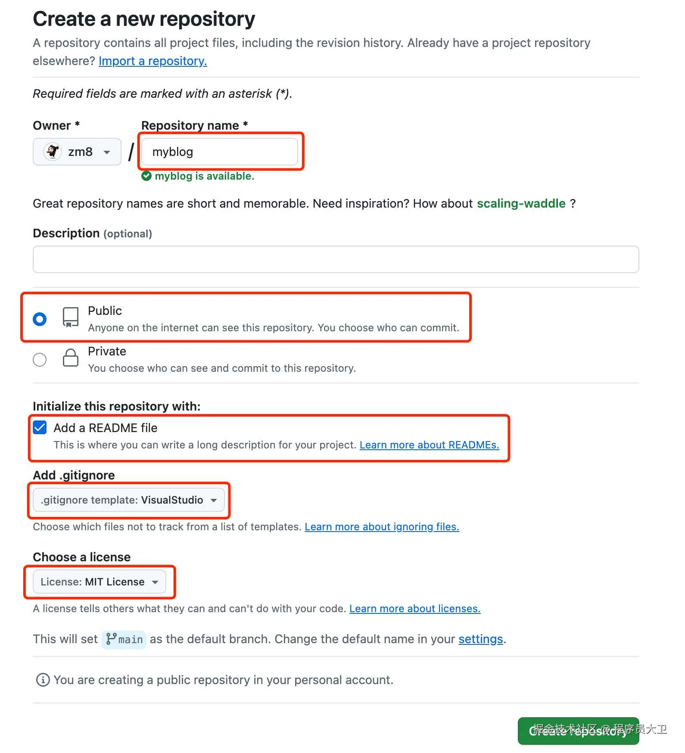Click the zm8 owner avatar icon
This screenshot has height=753, width=685.
[53, 152]
